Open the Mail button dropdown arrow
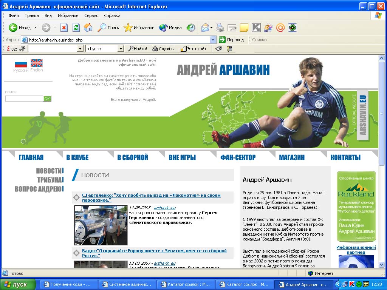 (212, 28)
